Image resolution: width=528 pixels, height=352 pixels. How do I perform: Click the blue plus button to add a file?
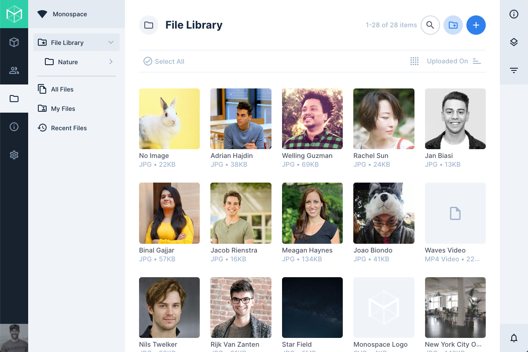476,25
